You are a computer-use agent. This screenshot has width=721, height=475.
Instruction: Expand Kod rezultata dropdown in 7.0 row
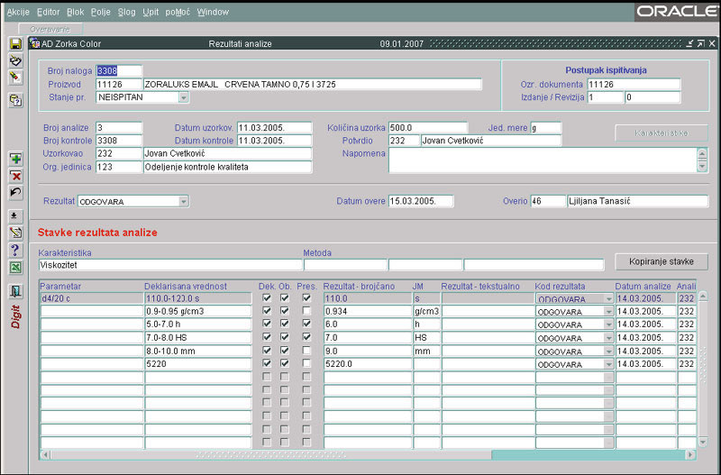tap(609, 338)
